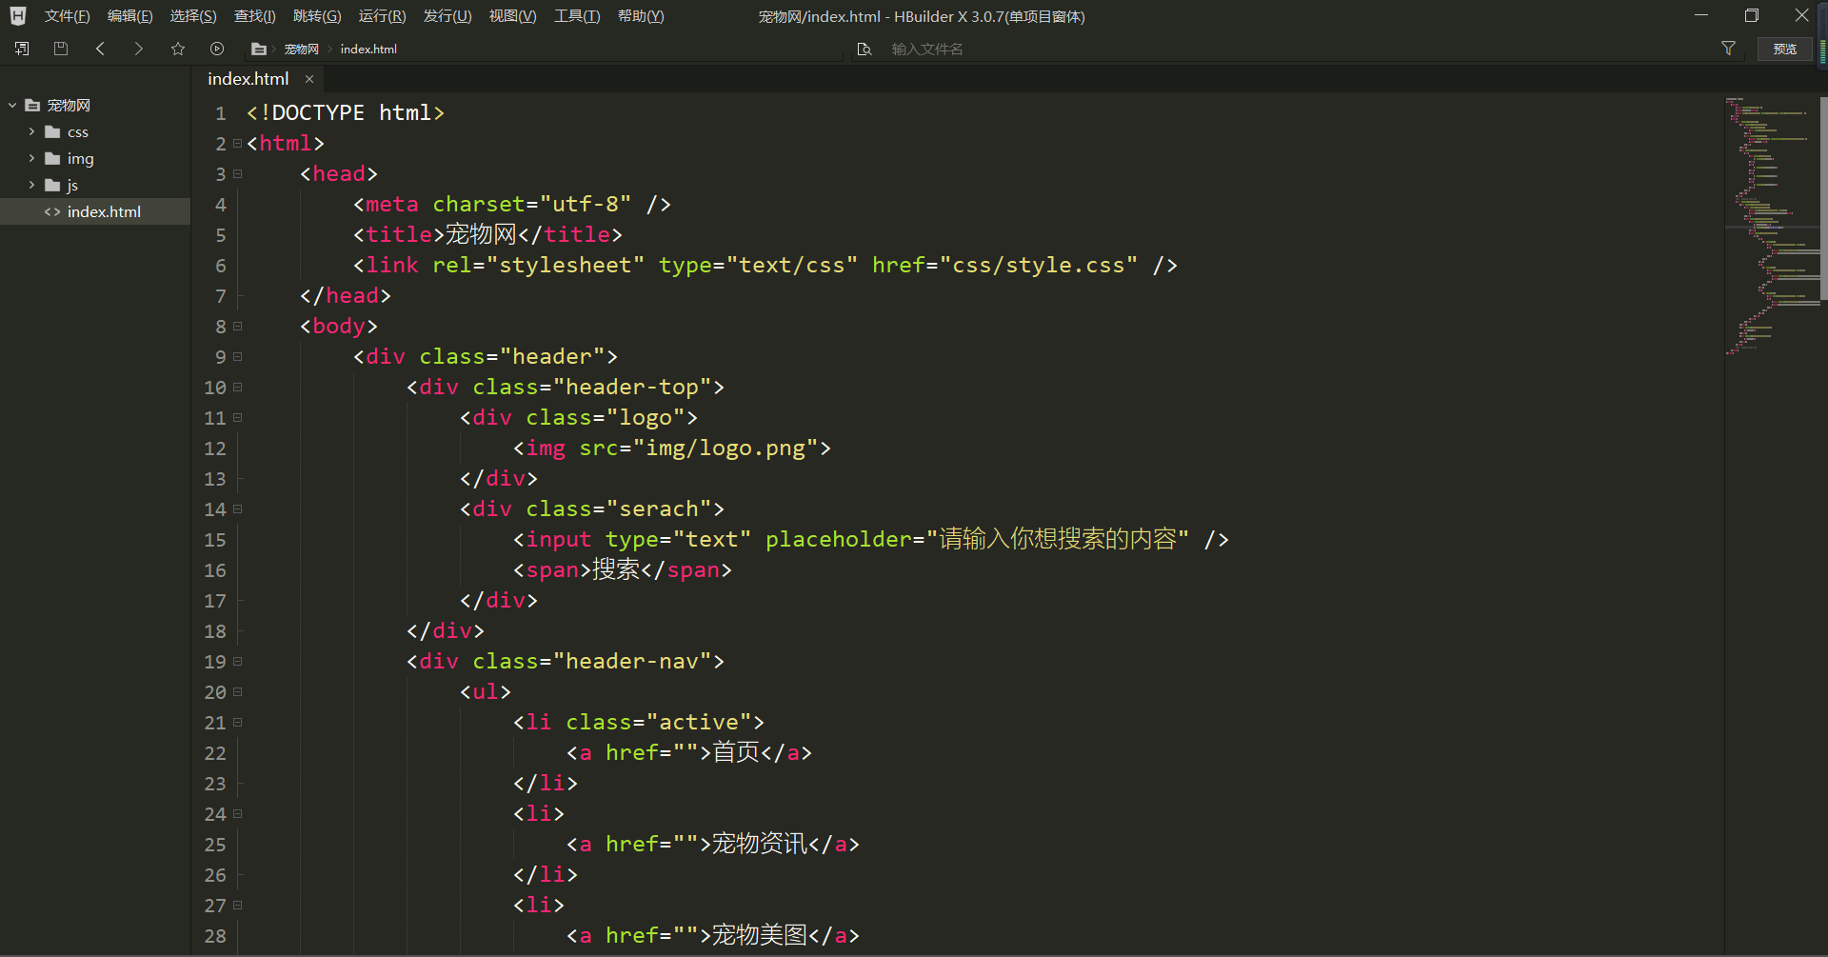Fold the logo div on line 11
The height and width of the screenshot is (957, 1828).
238,418
